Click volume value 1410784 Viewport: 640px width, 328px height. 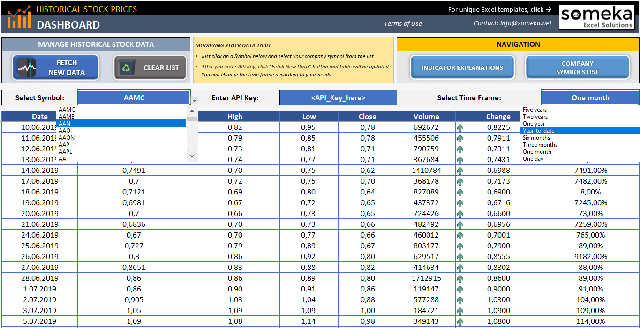click(x=426, y=171)
